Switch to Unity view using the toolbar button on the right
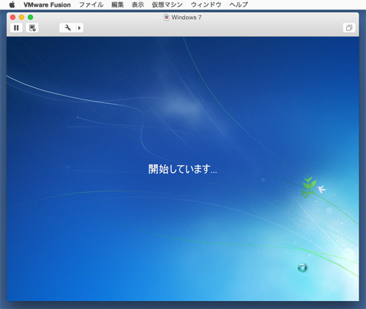The height and width of the screenshot is (309, 366). point(349,28)
